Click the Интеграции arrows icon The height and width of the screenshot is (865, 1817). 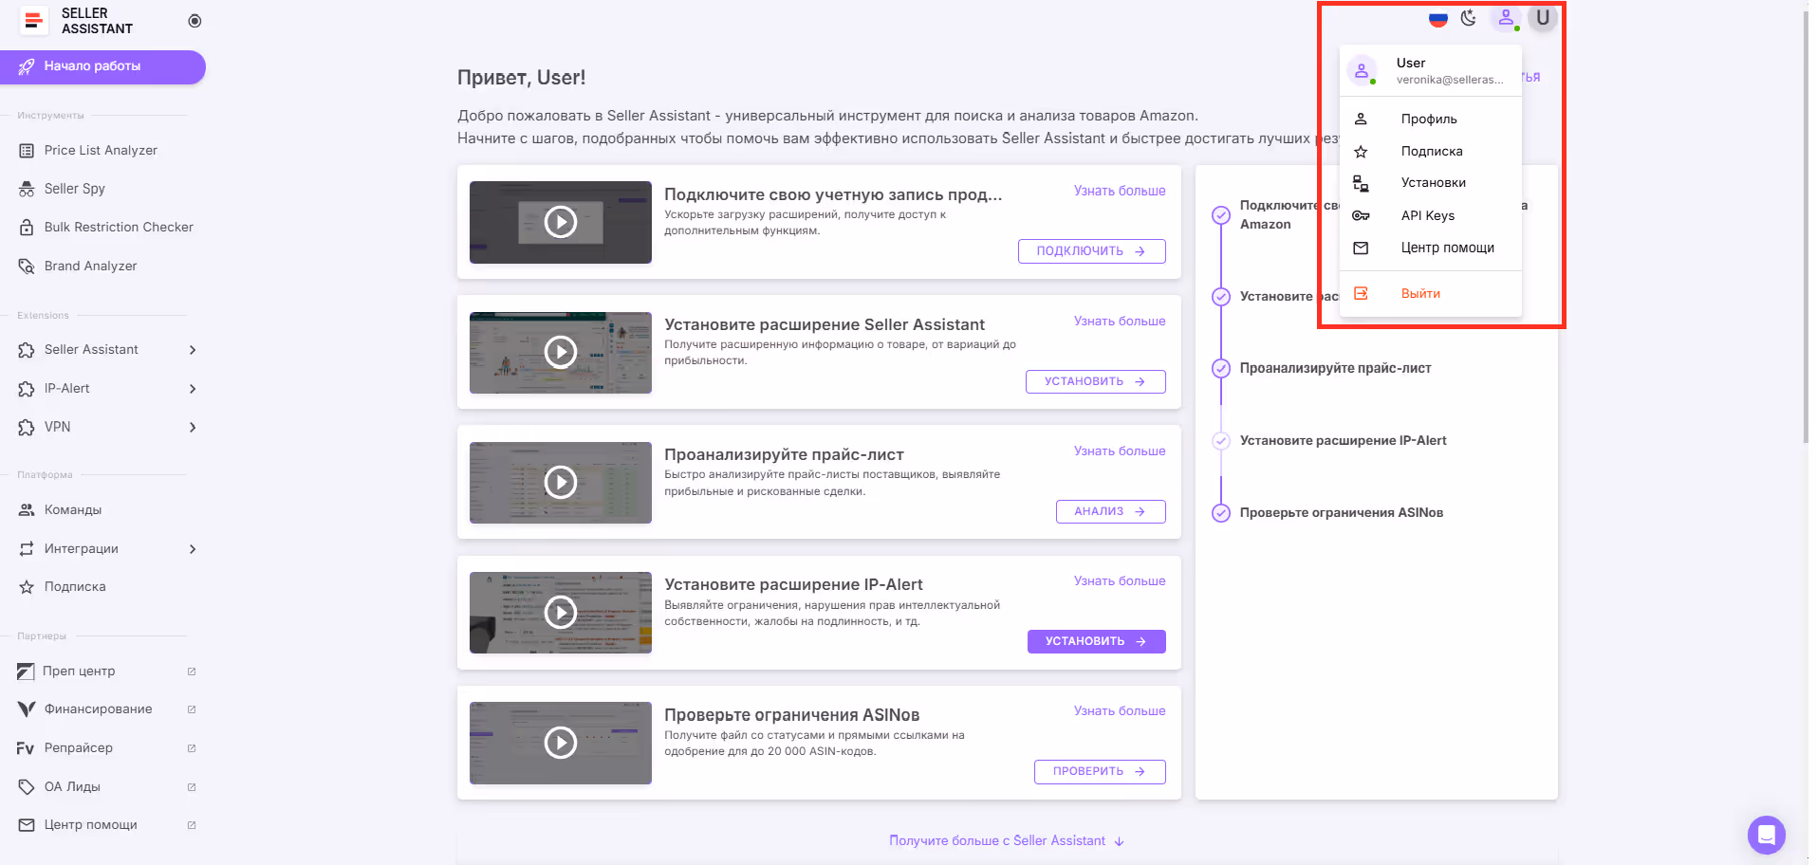tap(27, 549)
